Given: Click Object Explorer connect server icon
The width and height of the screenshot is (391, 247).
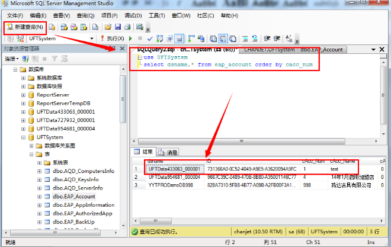Looking at the screenshot, I should tap(25, 59).
